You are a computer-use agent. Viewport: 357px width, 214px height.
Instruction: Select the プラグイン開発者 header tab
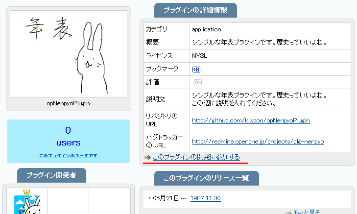(x=51, y=175)
